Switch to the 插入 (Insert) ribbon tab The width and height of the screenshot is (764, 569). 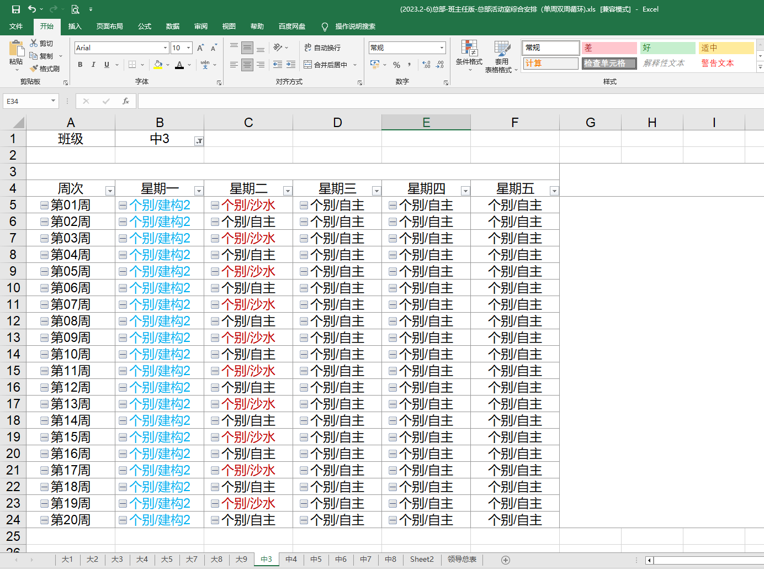[75, 27]
